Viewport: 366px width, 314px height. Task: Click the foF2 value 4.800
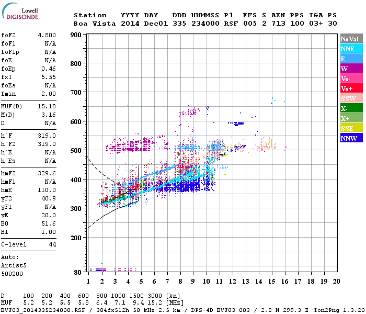[x=47, y=35]
